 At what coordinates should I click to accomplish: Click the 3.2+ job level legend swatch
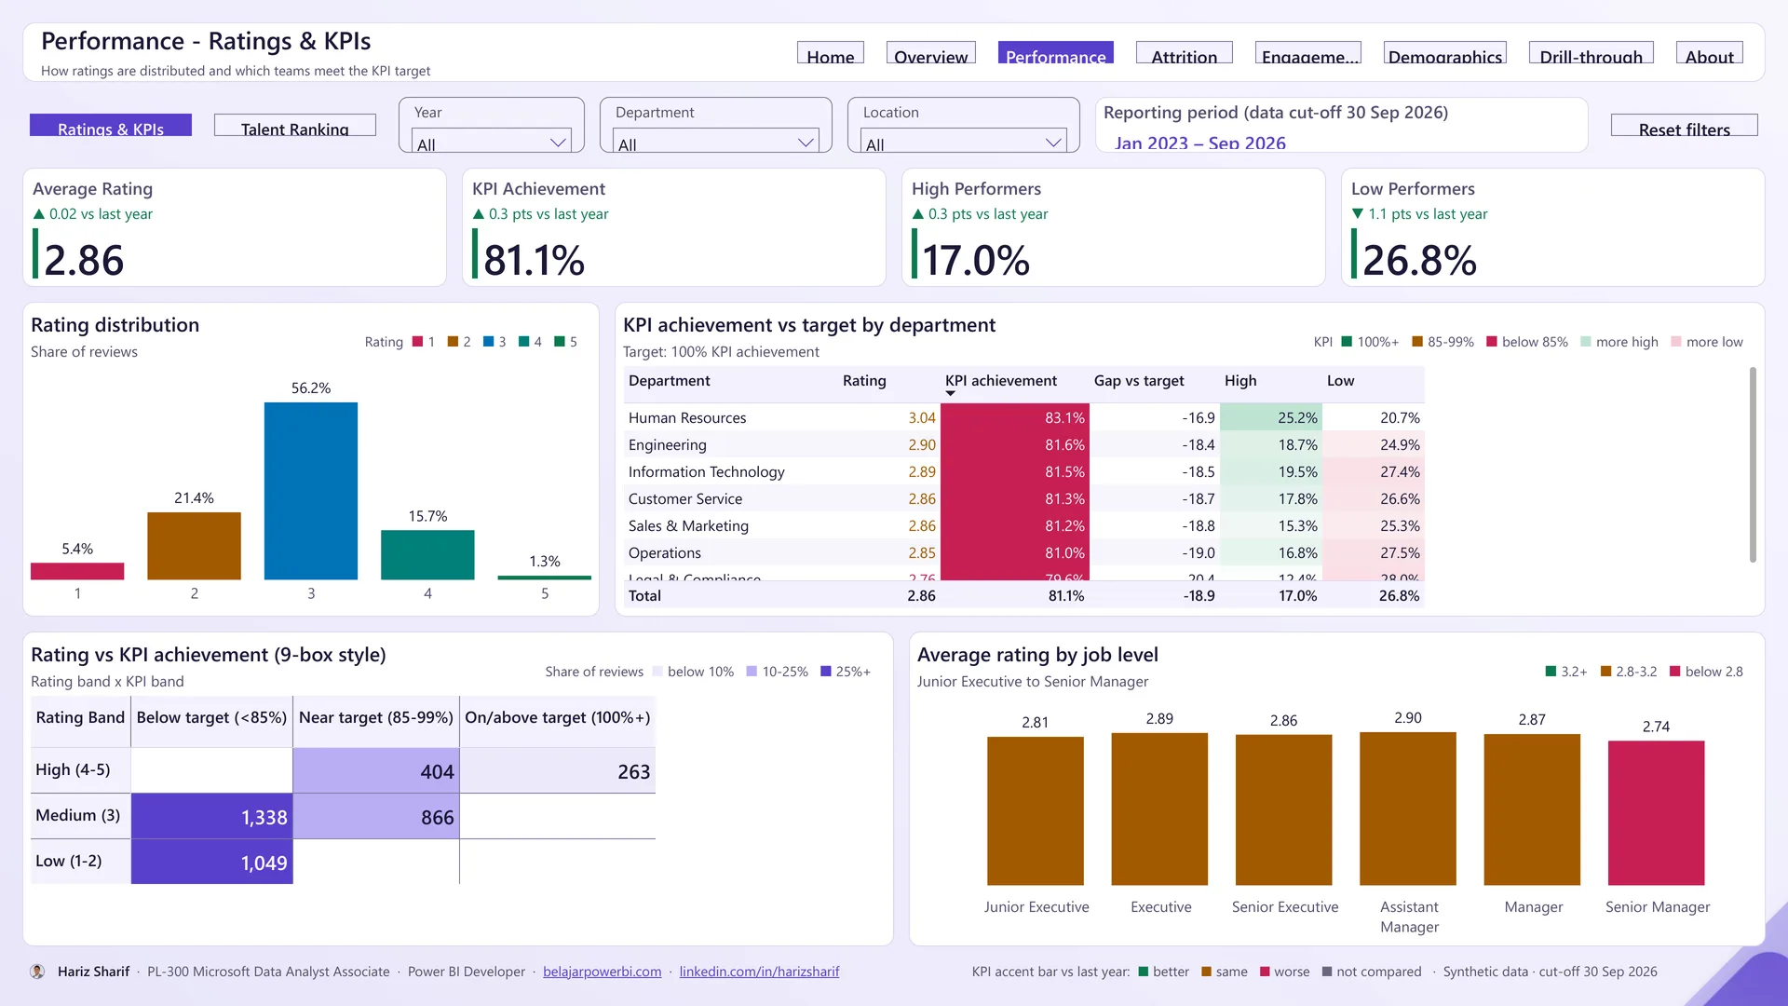tap(1551, 672)
